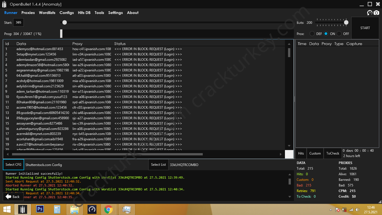Open the Windows Start menu

7,209
